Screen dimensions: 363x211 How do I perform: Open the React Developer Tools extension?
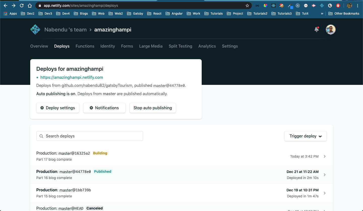tap(274, 6)
